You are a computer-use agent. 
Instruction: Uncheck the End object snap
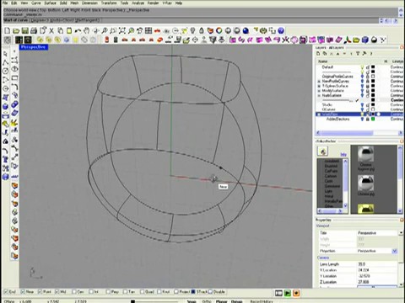[6, 292]
